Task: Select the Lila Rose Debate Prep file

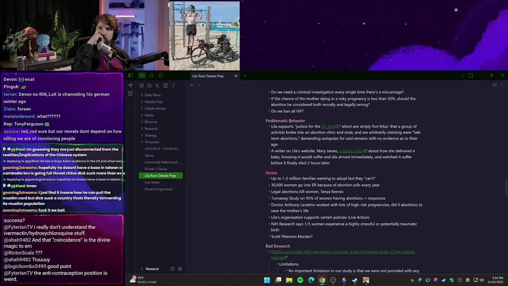Action: point(161,176)
